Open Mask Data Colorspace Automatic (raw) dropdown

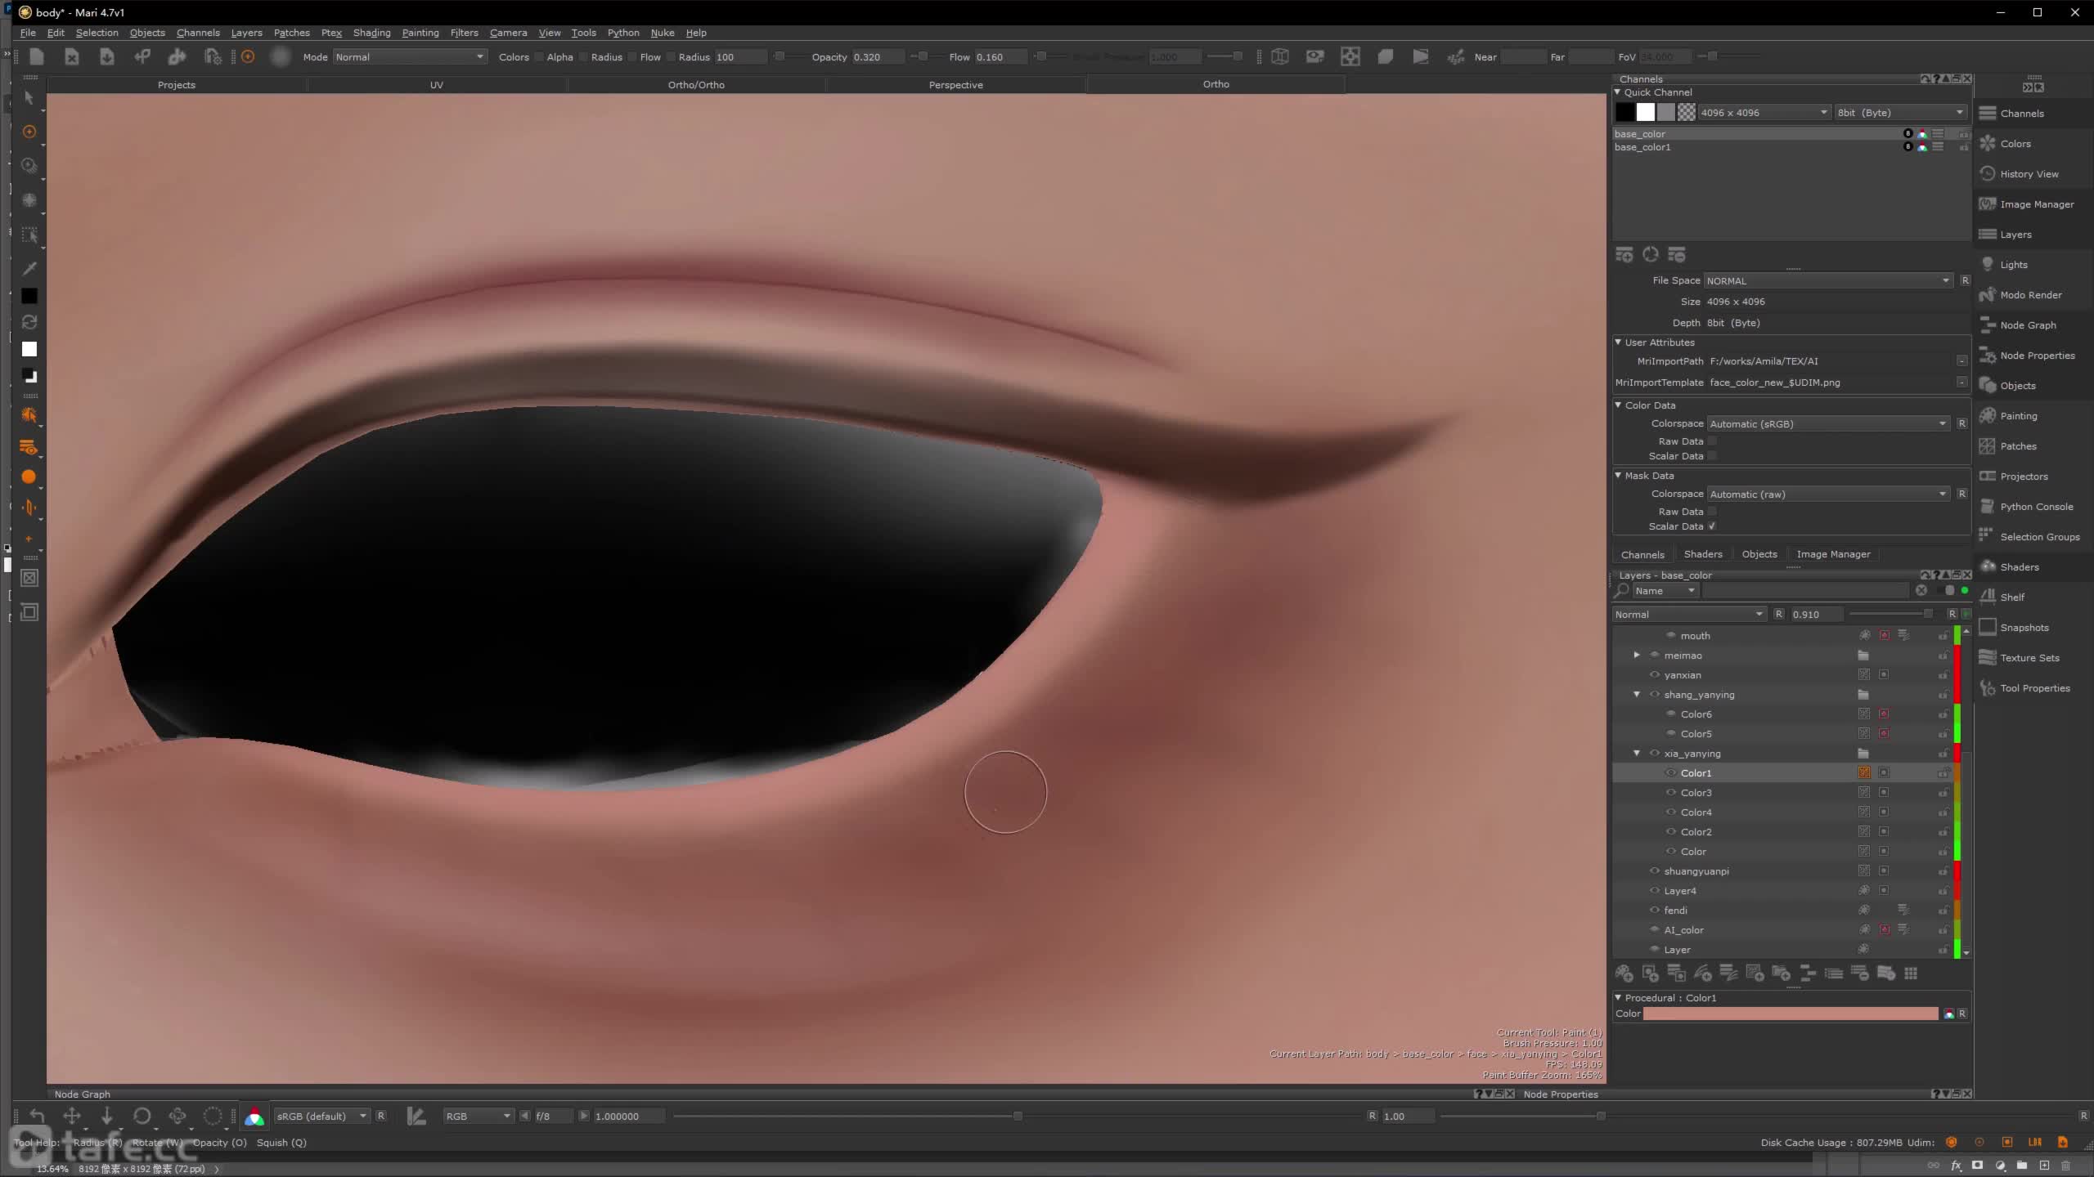pyautogui.click(x=1829, y=494)
